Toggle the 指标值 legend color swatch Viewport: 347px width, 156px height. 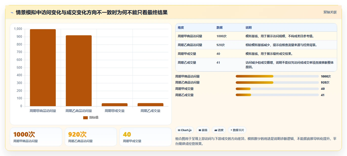click(x=85, y=118)
